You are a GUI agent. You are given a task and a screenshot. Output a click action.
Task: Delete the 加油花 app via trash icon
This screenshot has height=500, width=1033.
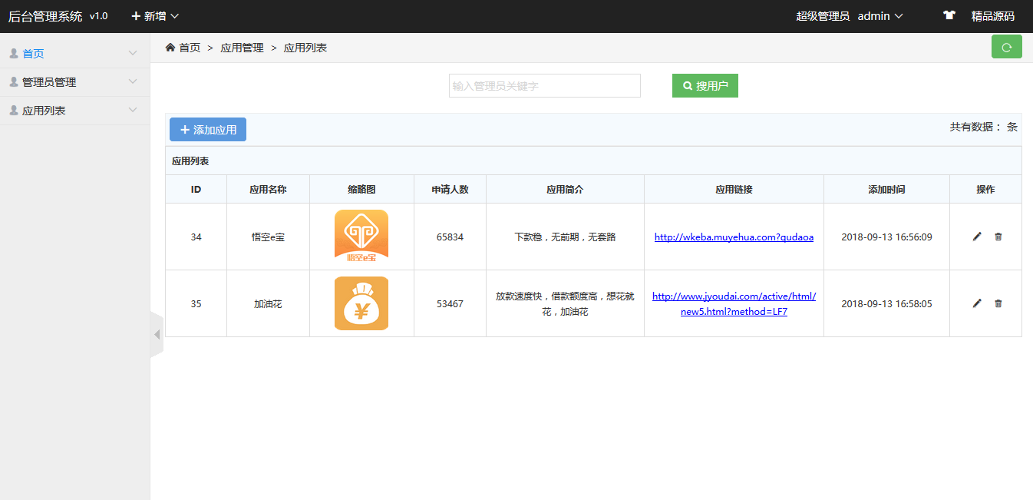[x=998, y=303]
